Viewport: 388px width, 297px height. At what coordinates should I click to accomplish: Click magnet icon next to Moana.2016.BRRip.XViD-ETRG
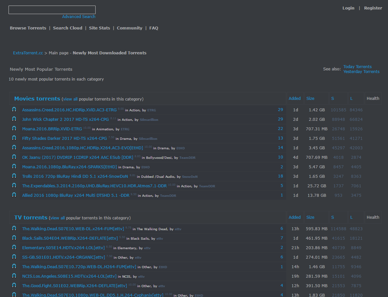[14, 129]
